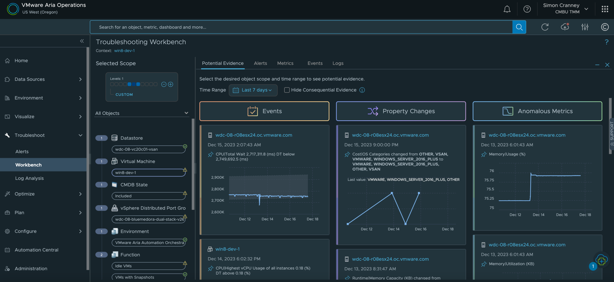Expand the All Objects dropdown
This screenshot has height=282, width=614.
point(186,113)
